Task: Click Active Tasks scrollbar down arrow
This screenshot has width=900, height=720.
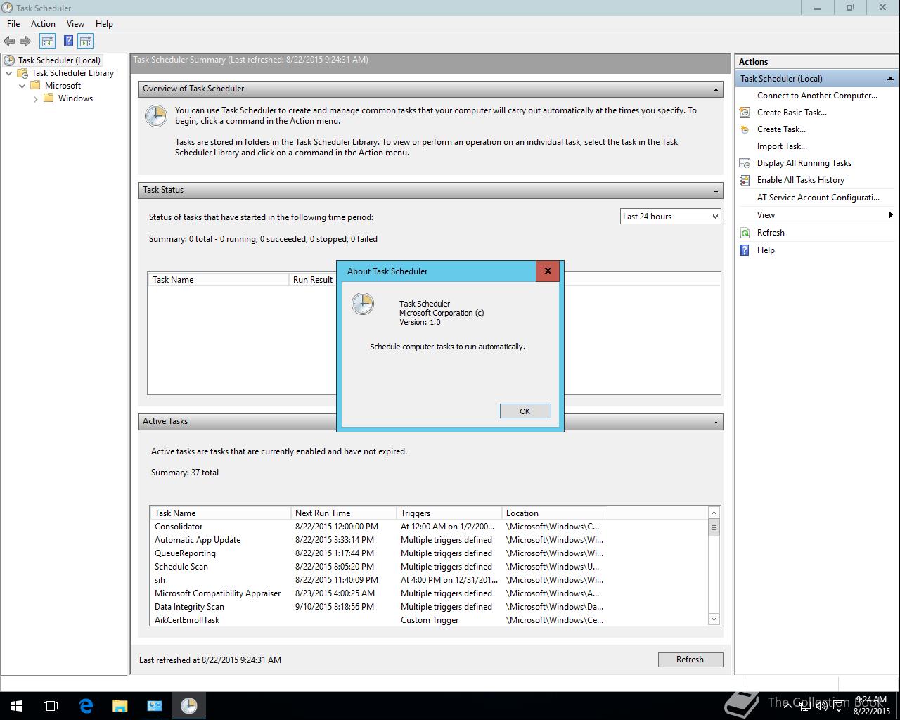Action: point(714,619)
